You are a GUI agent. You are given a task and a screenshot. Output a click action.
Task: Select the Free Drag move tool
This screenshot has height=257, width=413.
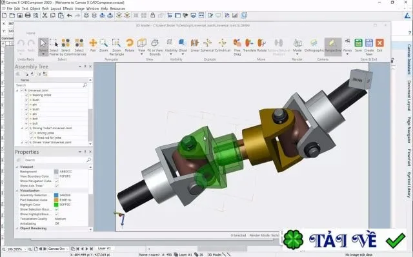pyautogui.click(x=237, y=47)
